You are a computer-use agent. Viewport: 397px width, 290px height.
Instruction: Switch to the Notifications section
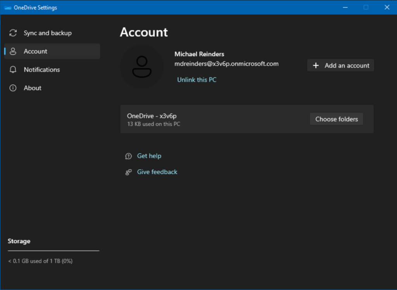(x=41, y=70)
